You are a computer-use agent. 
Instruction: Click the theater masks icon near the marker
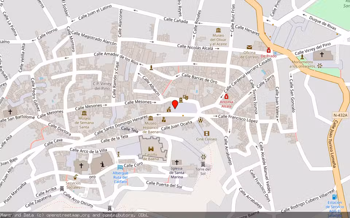click(186, 97)
